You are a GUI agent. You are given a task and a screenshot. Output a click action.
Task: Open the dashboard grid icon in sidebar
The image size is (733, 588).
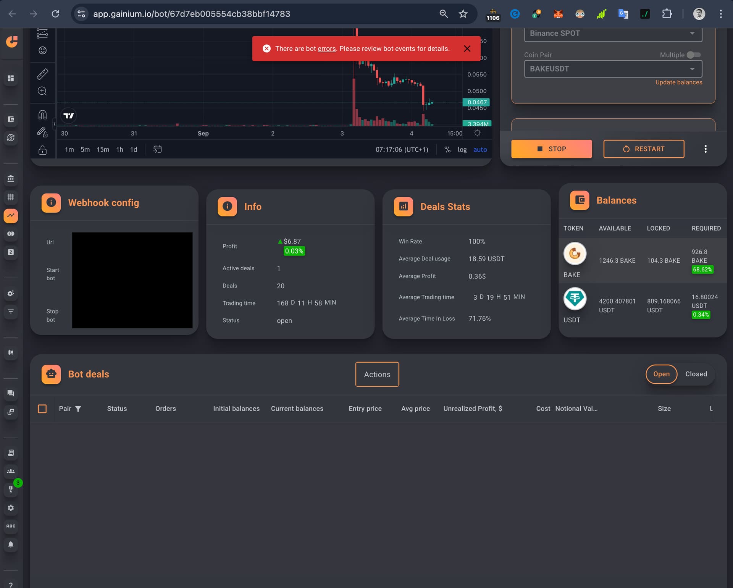click(x=11, y=78)
